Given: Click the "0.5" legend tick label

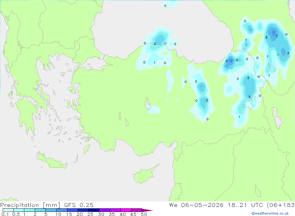Looking at the screenshot, I should pyautogui.click(x=16, y=214).
